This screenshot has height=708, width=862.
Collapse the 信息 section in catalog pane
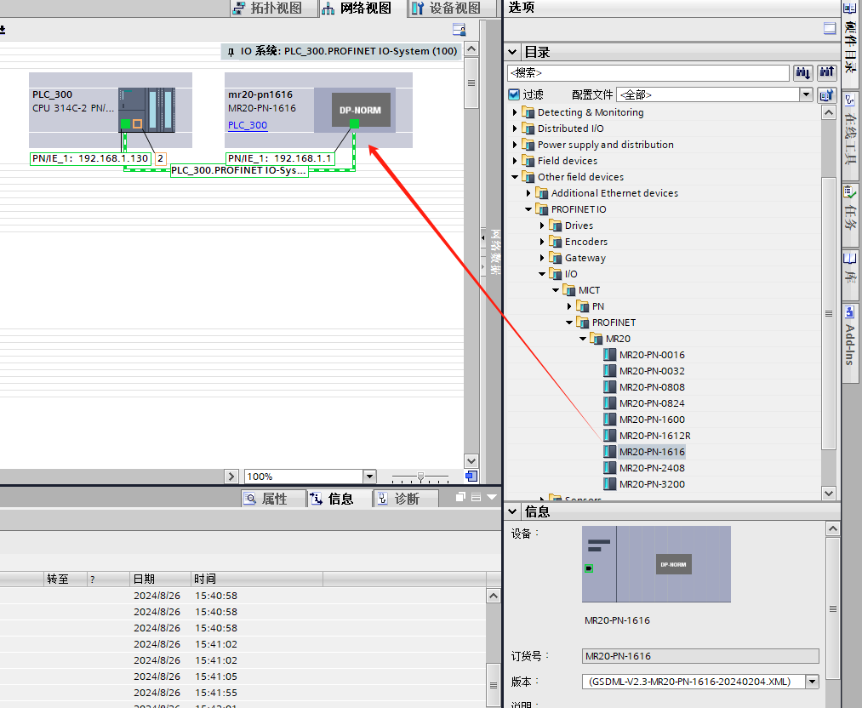512,511
